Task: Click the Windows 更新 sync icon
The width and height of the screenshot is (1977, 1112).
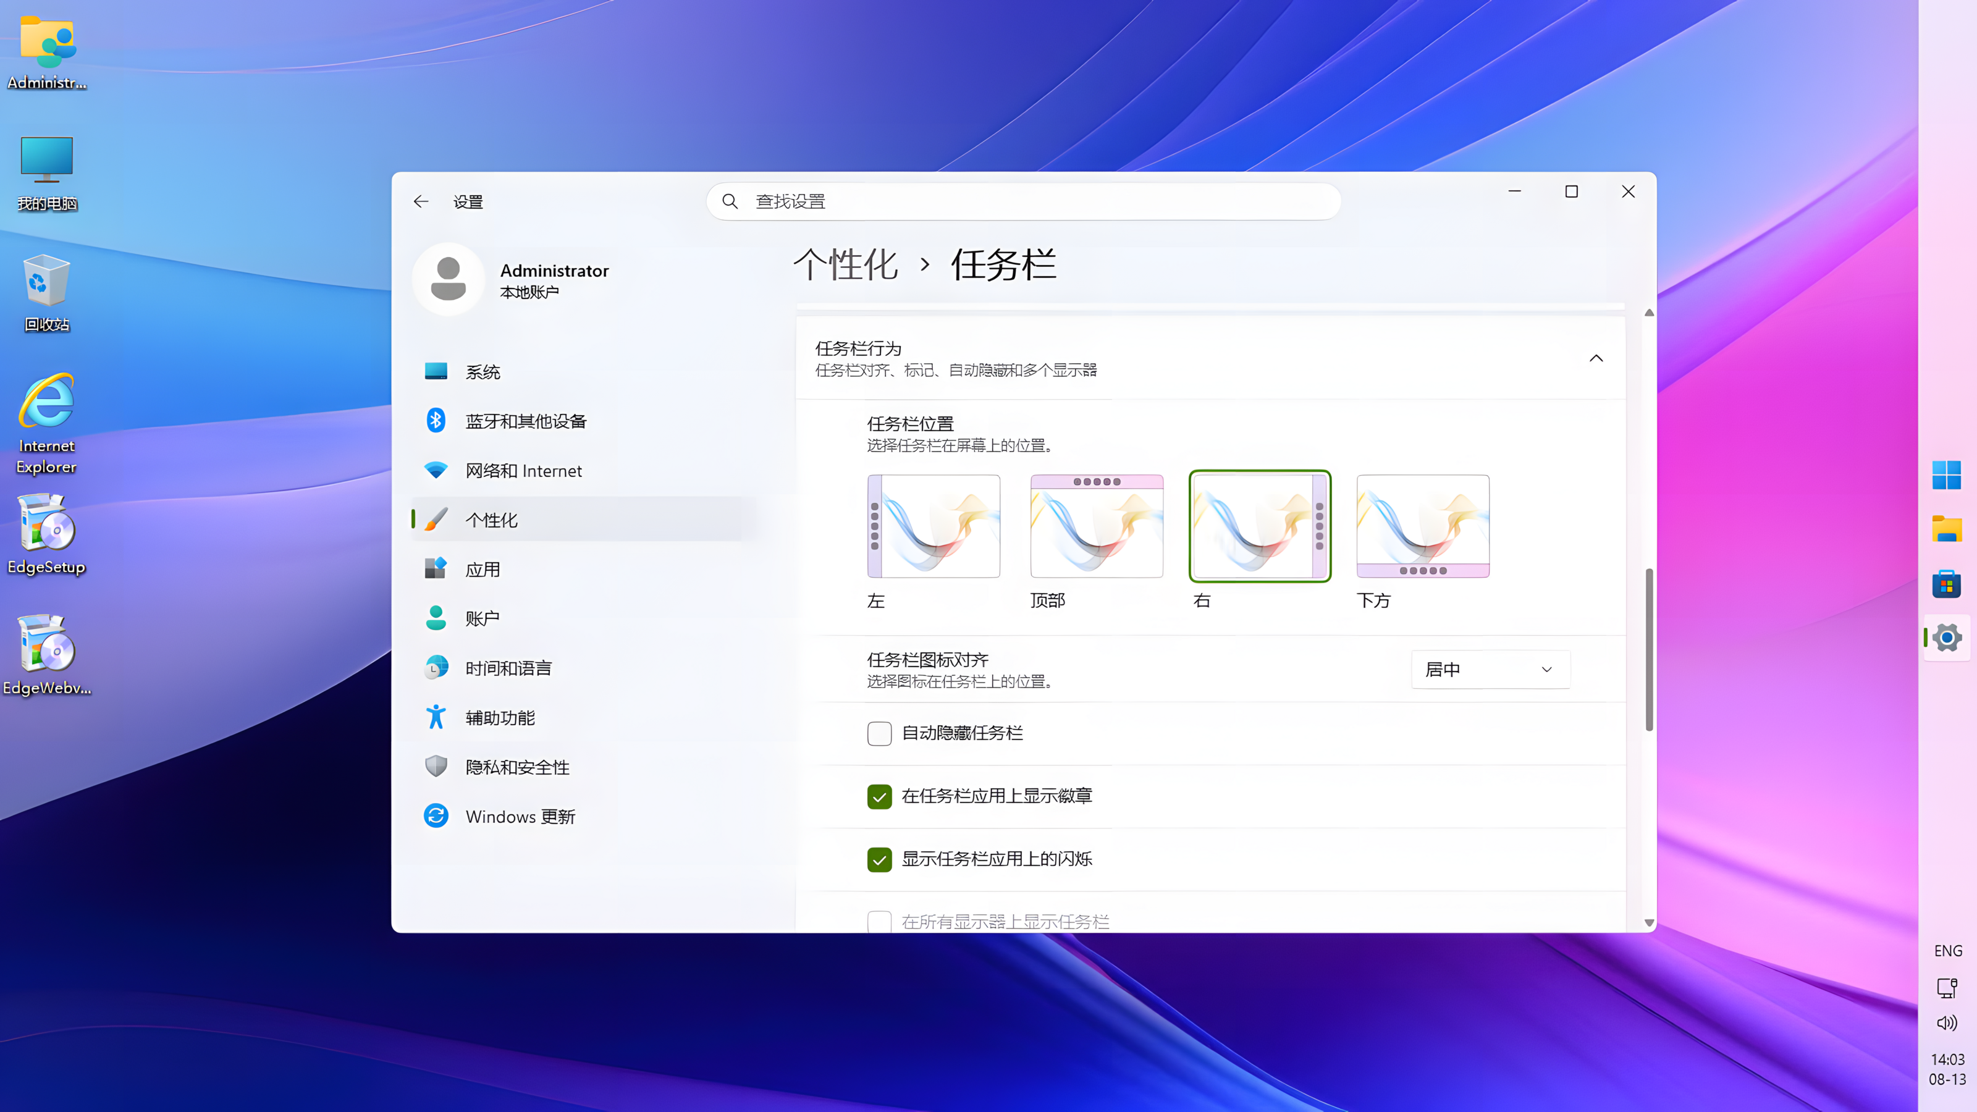Action: [436, 815]
